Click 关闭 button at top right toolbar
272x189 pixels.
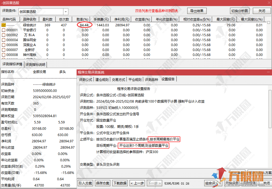(262, 11)
